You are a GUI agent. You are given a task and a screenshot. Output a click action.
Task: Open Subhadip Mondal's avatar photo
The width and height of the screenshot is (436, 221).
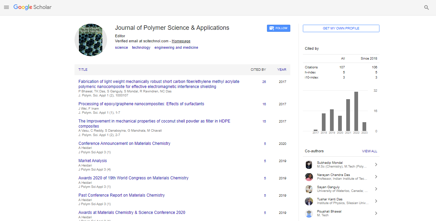[309, 165]
